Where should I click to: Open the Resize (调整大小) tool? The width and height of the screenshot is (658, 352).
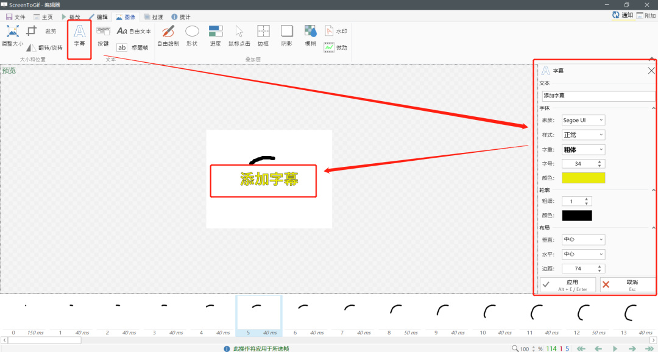(x=13, y=36)
